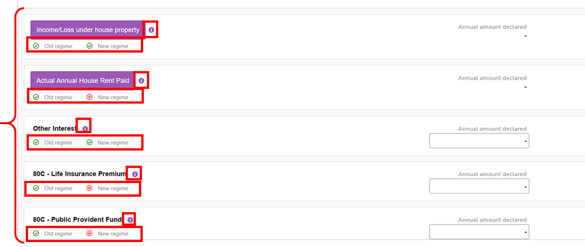Click Old regime check icon under House Rent Paid
The image size is (585, 247).
point(36,97)
